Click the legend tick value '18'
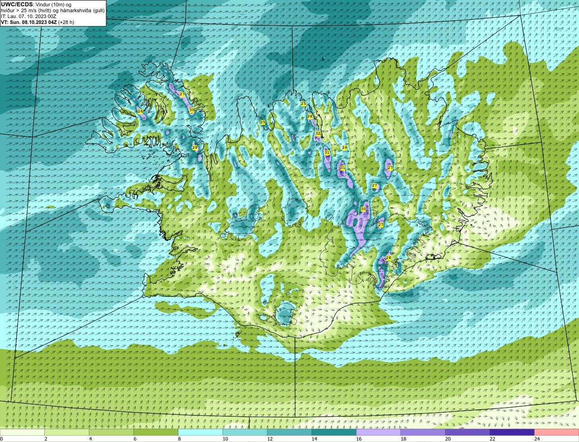Viewport: 579px width, 442px height. (x=403, y=439)
